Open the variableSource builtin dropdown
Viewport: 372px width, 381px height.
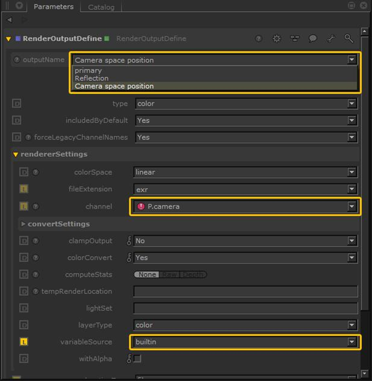(245, 341)
